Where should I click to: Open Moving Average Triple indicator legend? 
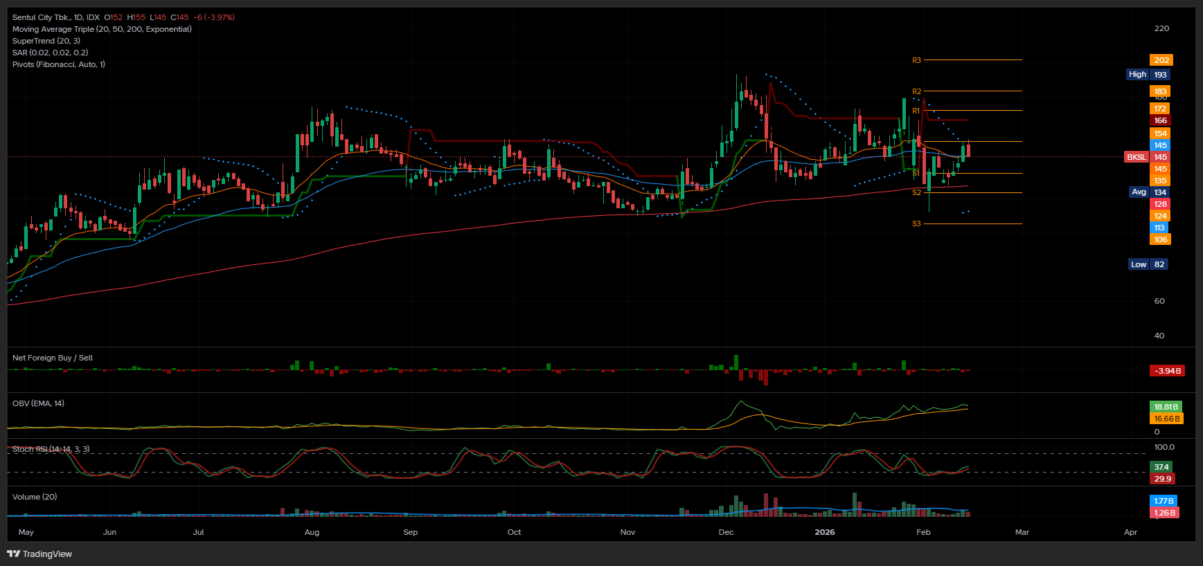click(101, 29)
